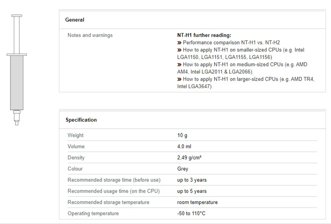The image size is (331, 224).
Task: Click the up to 3 years storage value
Action: tap(192, 180)
